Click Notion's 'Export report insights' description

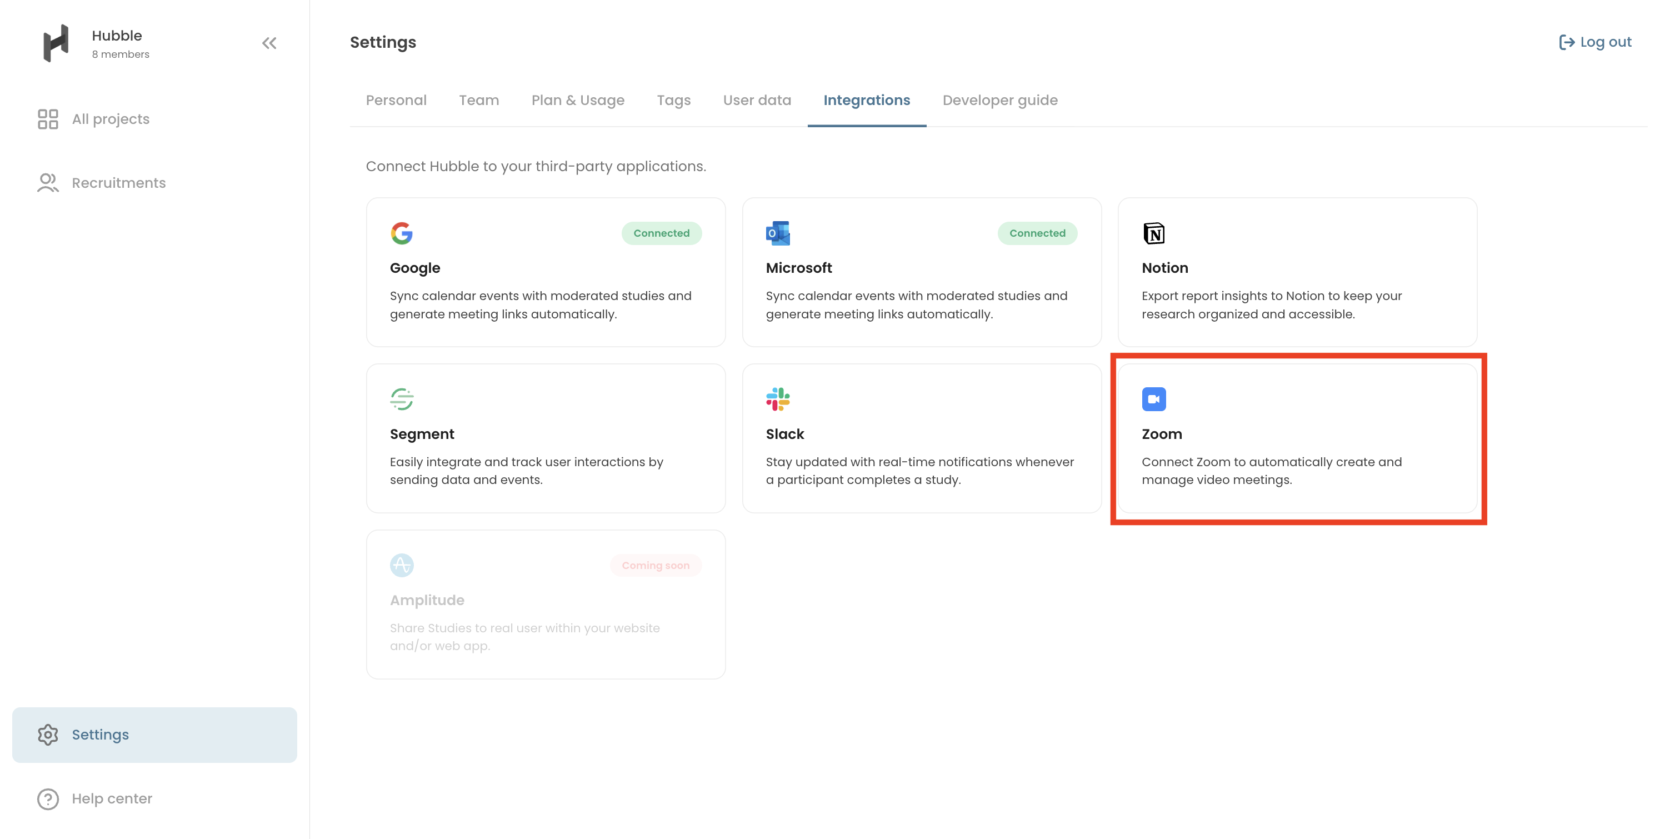1271,304
